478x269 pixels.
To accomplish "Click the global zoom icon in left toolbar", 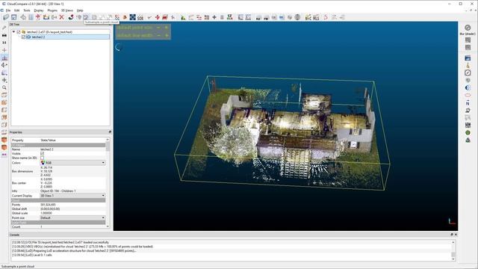I will tap(4, 43).
